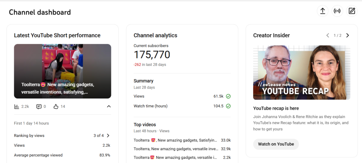Click the Go live broadcast icon
Screen dimensions: 362x163
pos(337,11)
